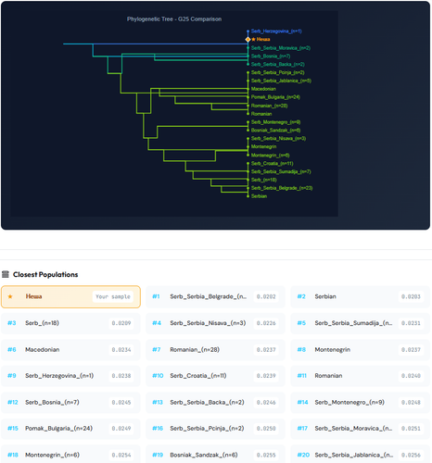
Task: Click the Phylogenetic Tree - G25 Comparison title
Action: [x=174, y=19]
